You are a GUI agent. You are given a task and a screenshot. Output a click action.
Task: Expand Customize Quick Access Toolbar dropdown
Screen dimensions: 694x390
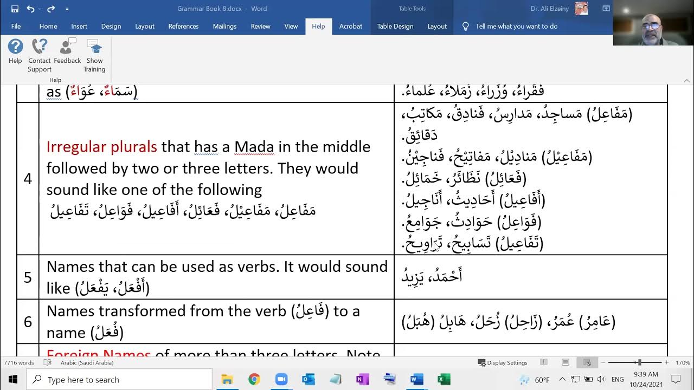tap(67, 9)
